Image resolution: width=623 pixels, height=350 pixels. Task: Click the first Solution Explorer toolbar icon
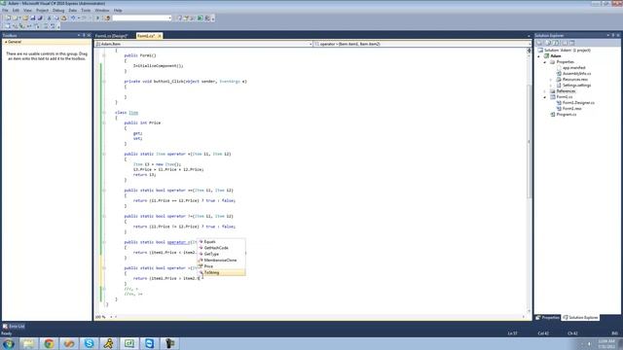(x=539, y=43)
